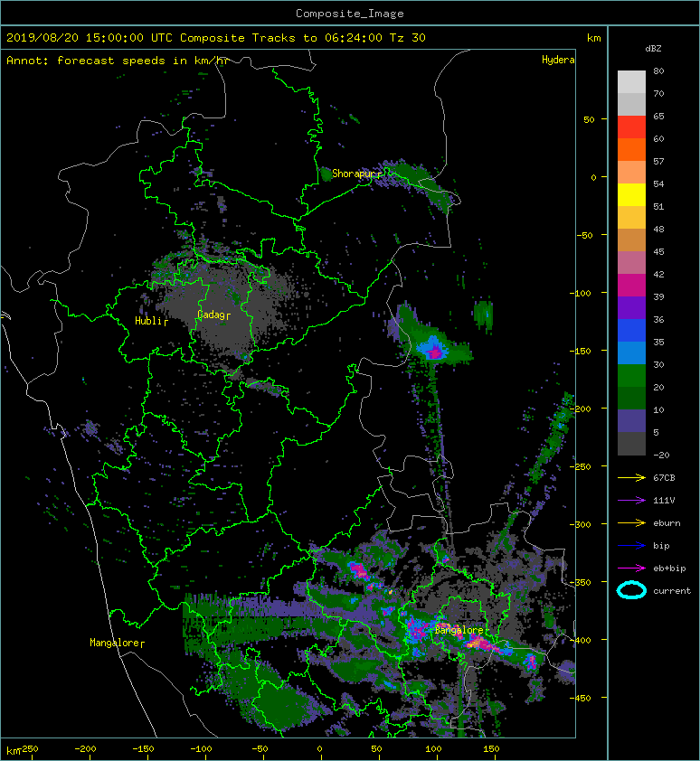The height and width of the screenshot is (761, 700).
Task: Click the Gadag city label
Action: (x=213, y=315)
